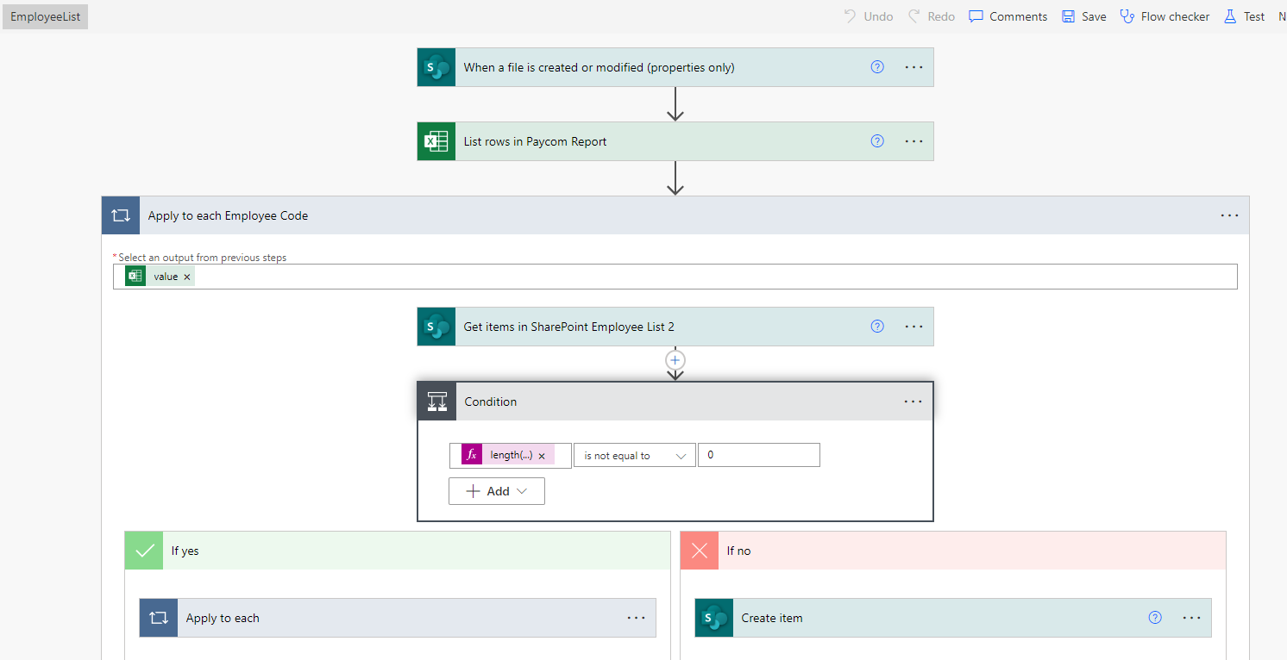Expand the Create item action
1287x660 pixels.
[932, 618]
